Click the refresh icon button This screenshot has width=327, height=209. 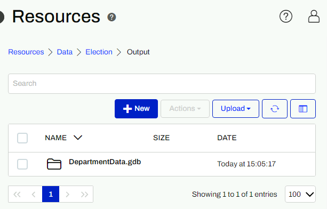(275, 109)
